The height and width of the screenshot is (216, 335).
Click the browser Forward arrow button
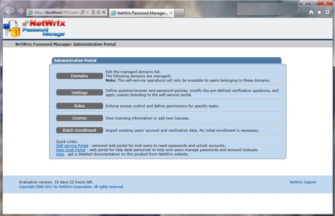click(x=20, y=12)
